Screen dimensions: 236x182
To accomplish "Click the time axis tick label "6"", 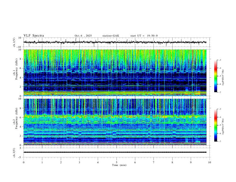I will 135,162.
